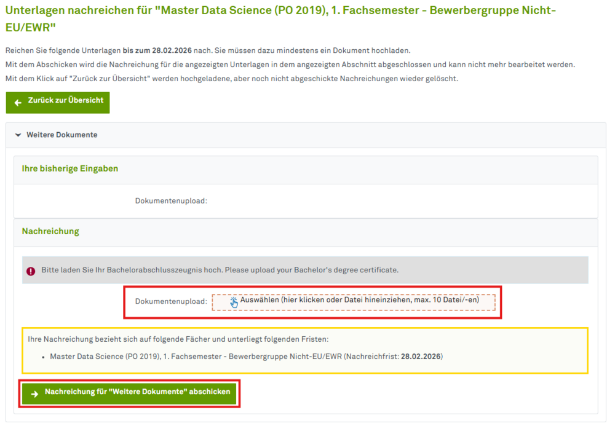615x426 pixels.
Task: Go back with "Zurück zur Übersicht"
Action: [65, 100]
